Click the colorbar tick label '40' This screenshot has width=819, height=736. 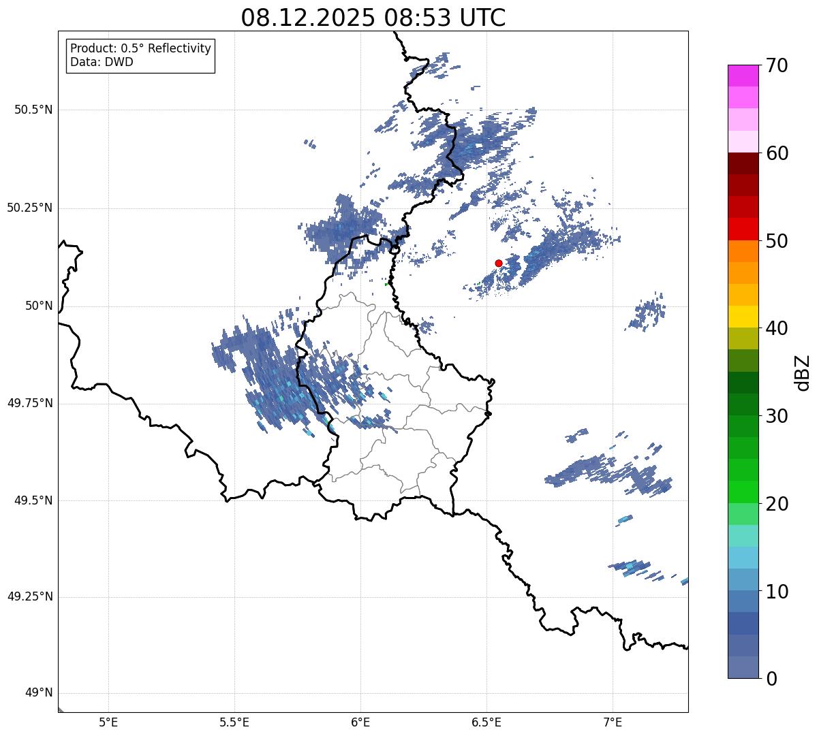coord(777,328)
